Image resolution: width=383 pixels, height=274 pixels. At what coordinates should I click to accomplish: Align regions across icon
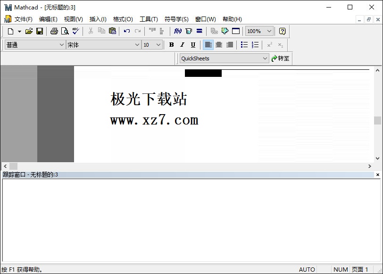coord(152,30)
